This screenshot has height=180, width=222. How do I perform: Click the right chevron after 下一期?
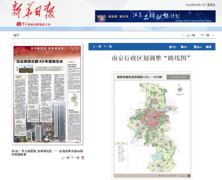tap(213, 35)
